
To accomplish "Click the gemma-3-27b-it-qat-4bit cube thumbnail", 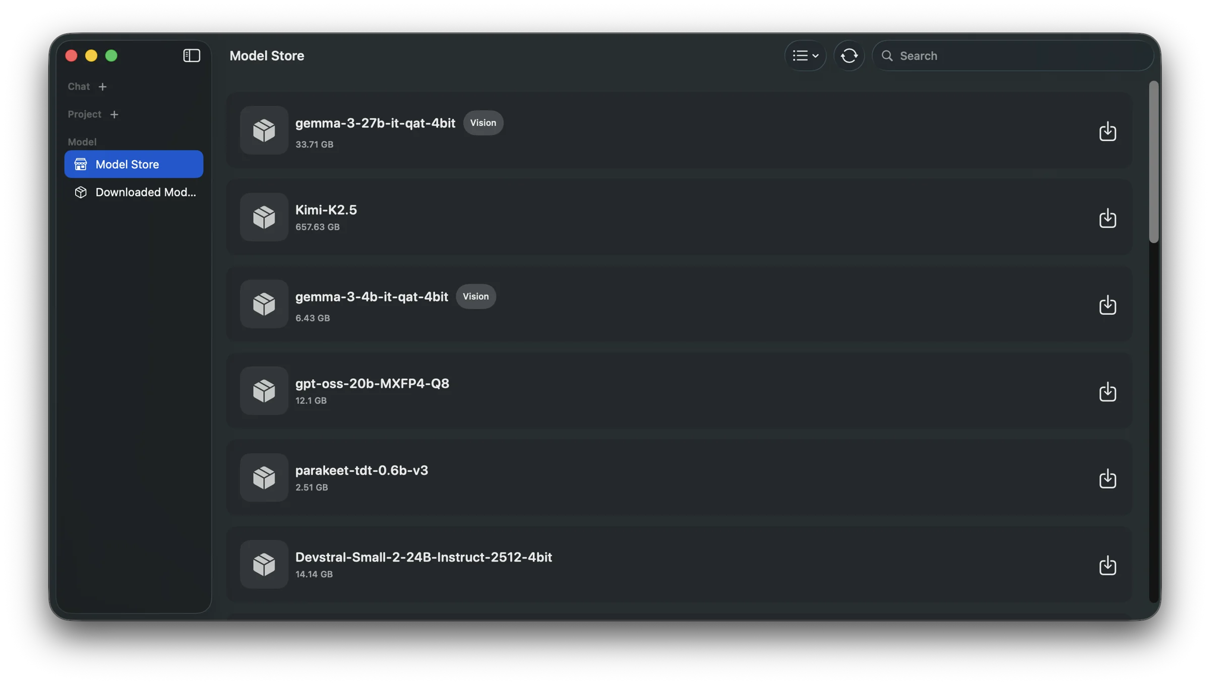I will pos(264,130).
